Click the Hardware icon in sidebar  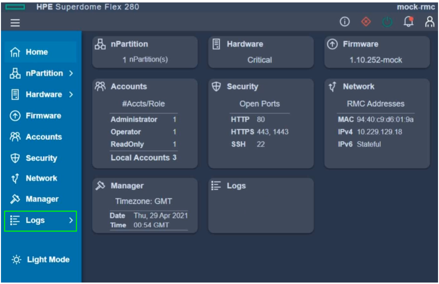tap(15, 95)
